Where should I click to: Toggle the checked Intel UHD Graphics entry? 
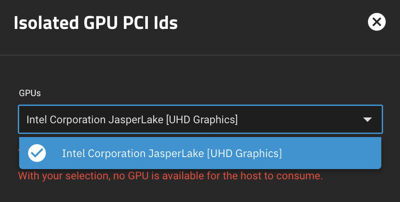pos(200,153)
